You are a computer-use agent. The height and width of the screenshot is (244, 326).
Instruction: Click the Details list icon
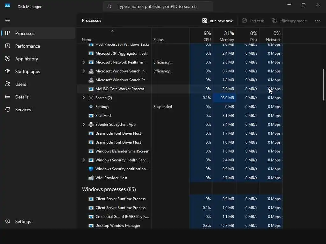click(x=8, y=97)
